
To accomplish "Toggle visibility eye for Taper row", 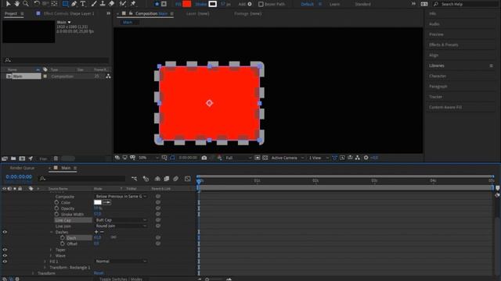I will [5, 250].
